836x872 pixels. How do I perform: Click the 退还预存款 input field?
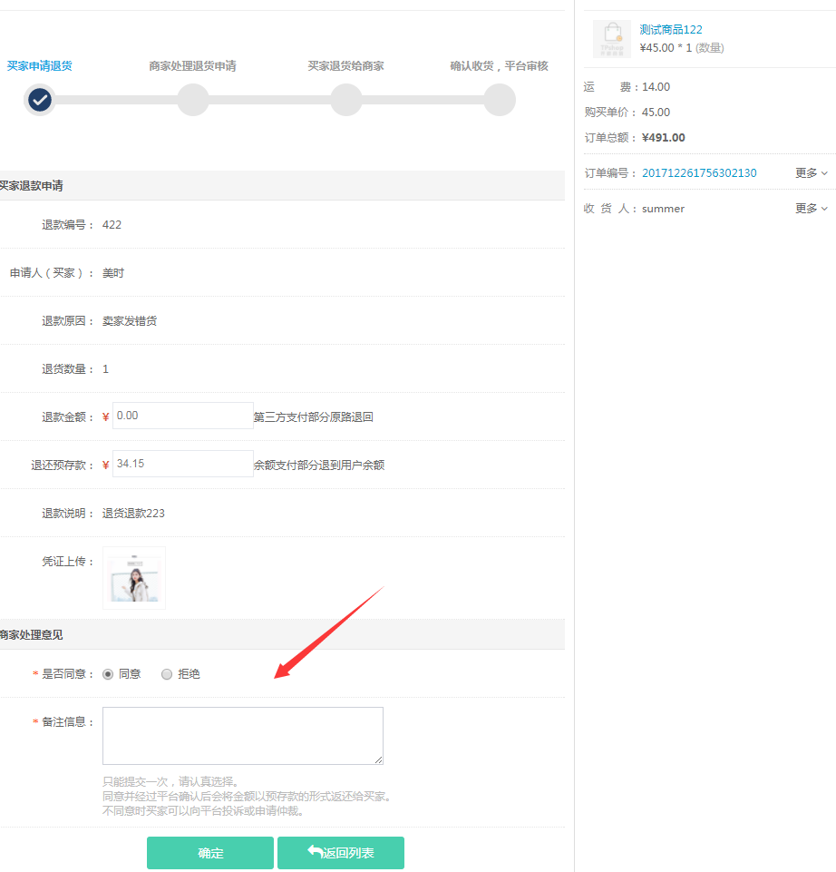point(183,464)
